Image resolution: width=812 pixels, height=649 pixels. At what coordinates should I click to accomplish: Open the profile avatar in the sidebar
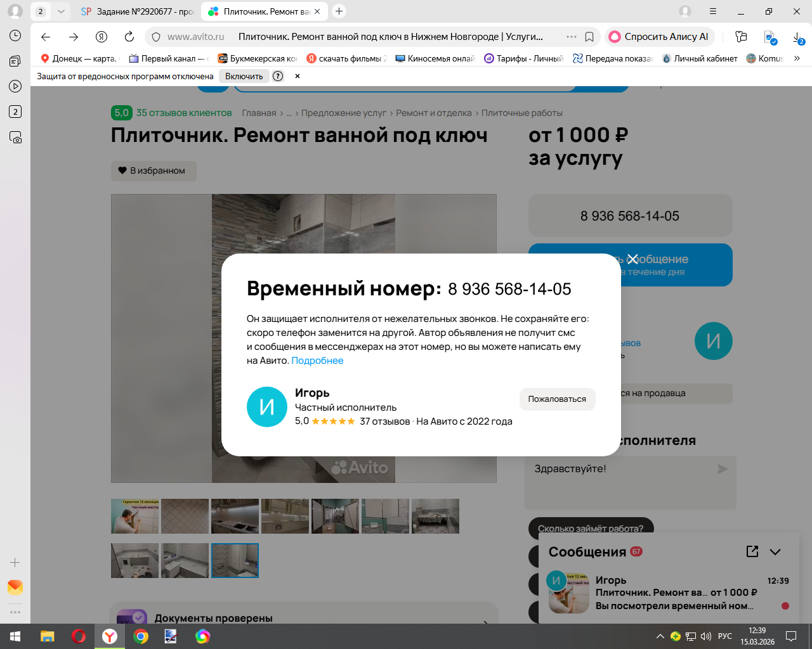click(x=15, y=11)
